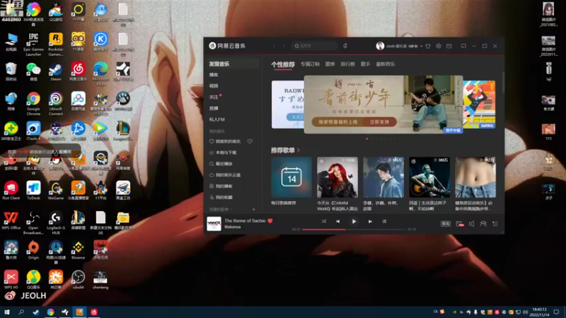Open the now-playing album cover
This screenshot has height=318, width=566.
[x=214, y=223]
